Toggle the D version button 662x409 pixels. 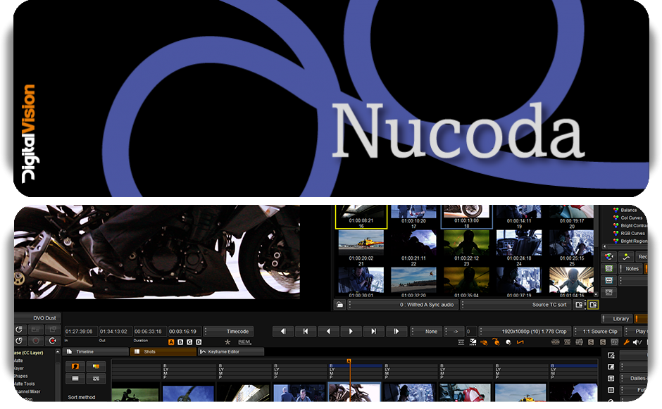pyautogui.click(x=198, y=343)
